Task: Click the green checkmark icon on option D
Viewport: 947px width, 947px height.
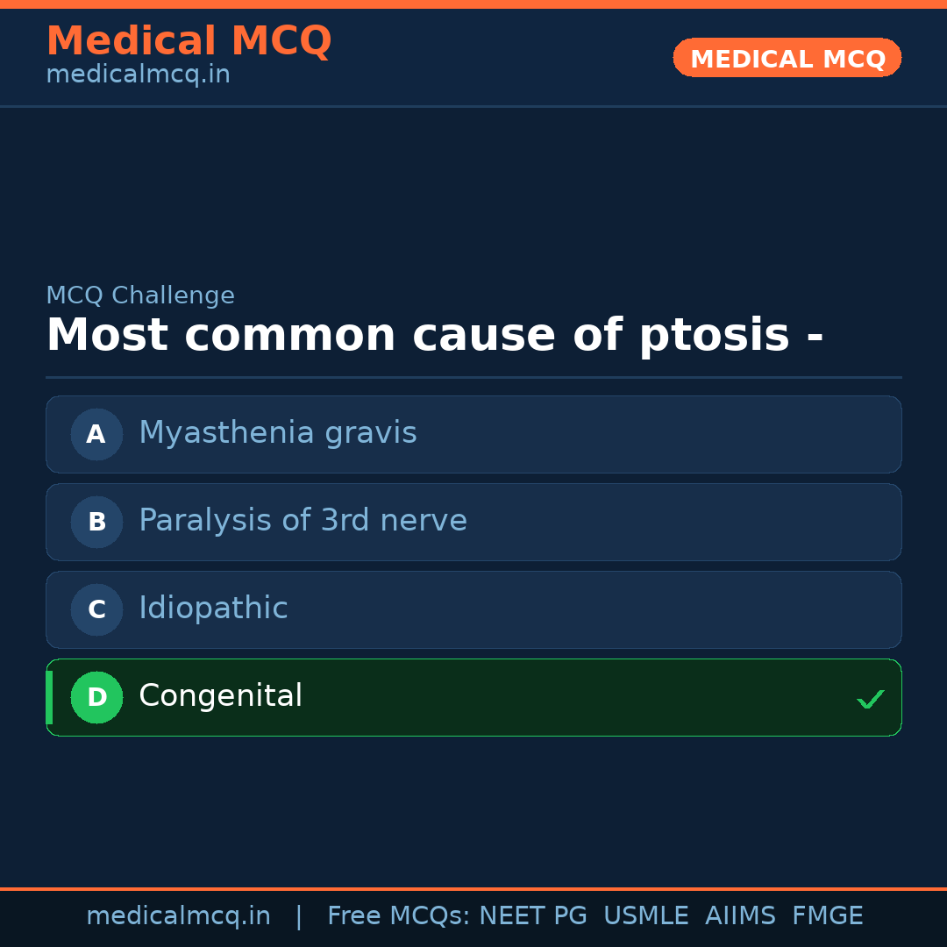Action: point(871,699)
